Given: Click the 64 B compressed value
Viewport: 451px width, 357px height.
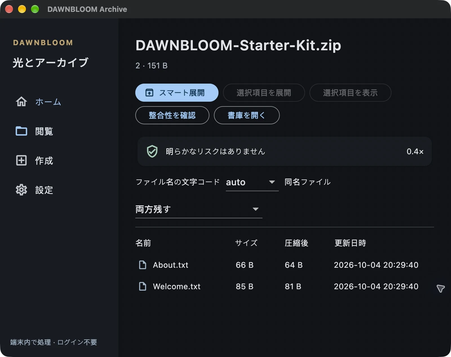Looking at the screenshot, I should (294, 265).
